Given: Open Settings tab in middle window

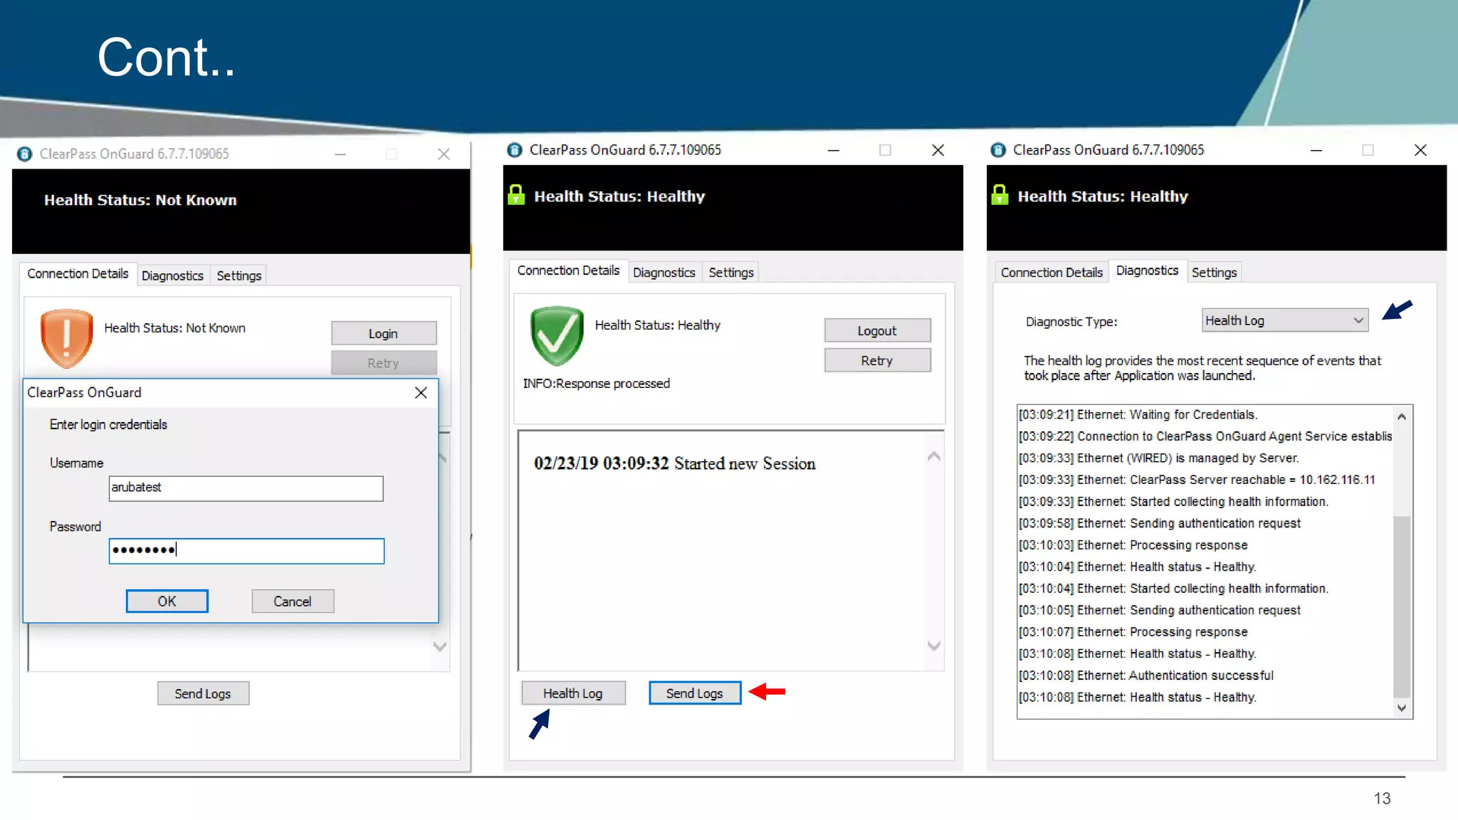Looking at the screenshot, I should [730, 273].
